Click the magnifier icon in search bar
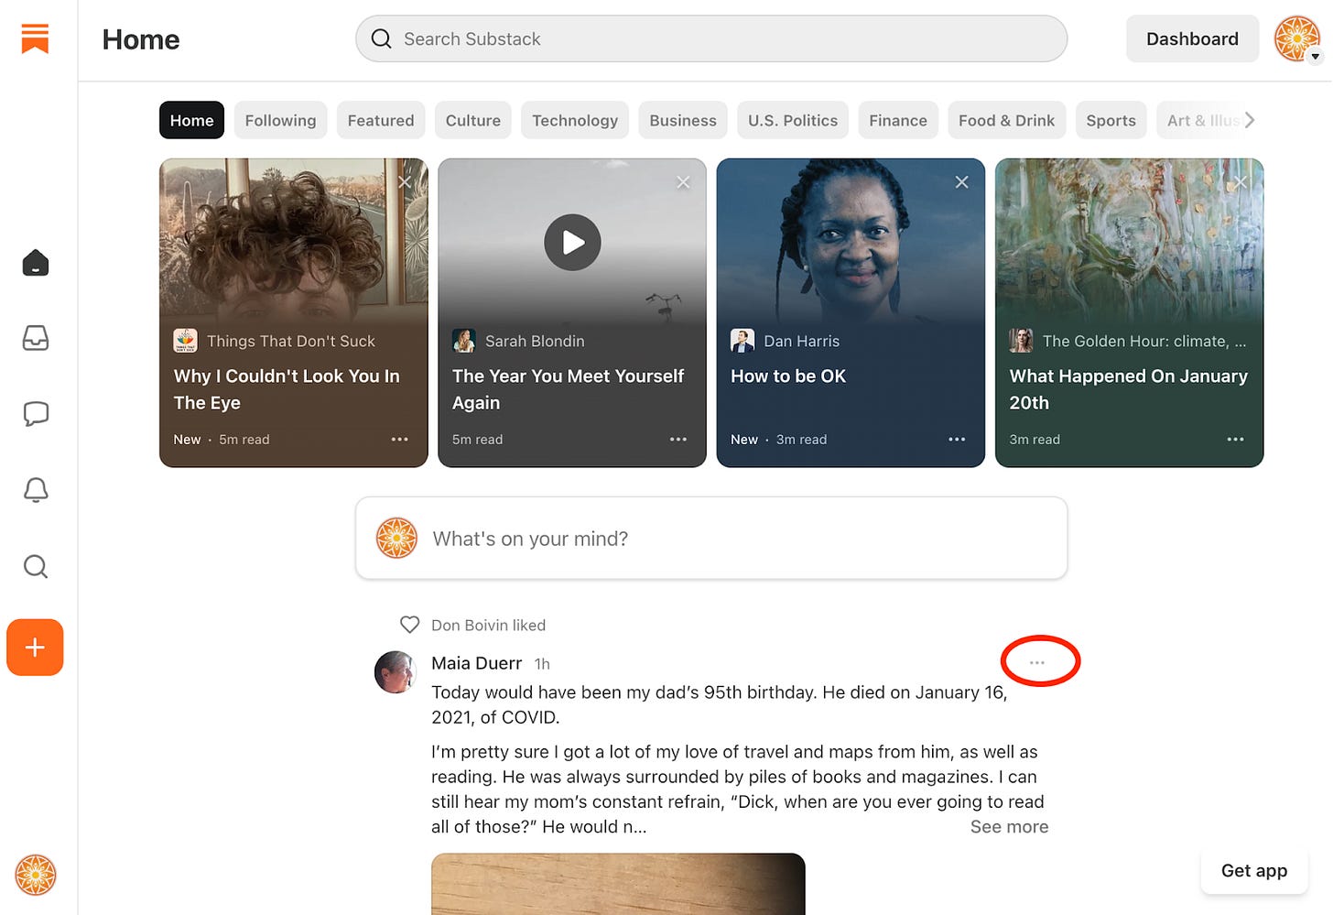 pyautogui.click(x=381, y=38)
